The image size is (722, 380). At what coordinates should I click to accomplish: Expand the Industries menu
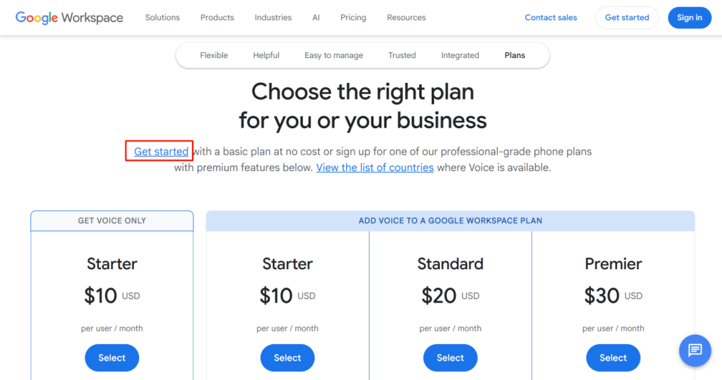coord(273,17)
